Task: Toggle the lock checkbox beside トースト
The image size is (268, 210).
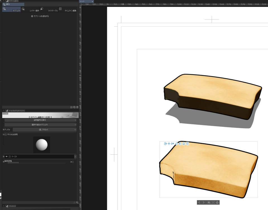Action: pyautogui.click(x=10, y=157)
